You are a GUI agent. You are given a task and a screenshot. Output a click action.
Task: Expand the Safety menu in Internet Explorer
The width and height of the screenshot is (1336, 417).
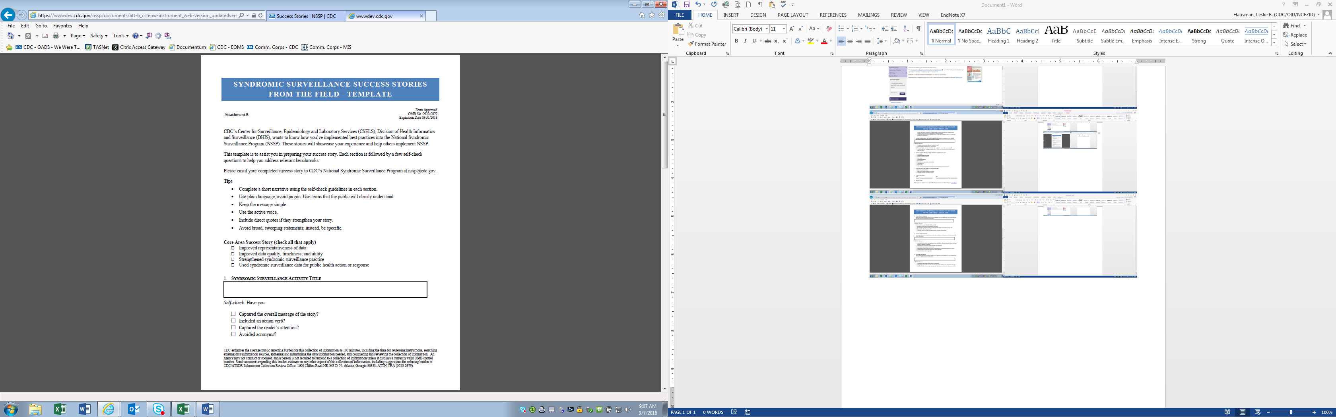click(x=99, y=36)
